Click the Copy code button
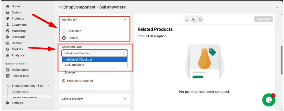Viewport: 284px width, 111px height. [x=263, y=19]
